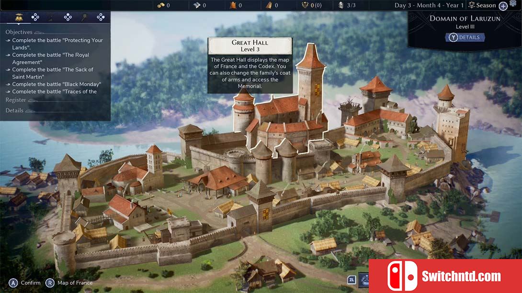Screen dimensions: 522x293
Task: Click the orange hide resource icon
Action: point(233,5)
